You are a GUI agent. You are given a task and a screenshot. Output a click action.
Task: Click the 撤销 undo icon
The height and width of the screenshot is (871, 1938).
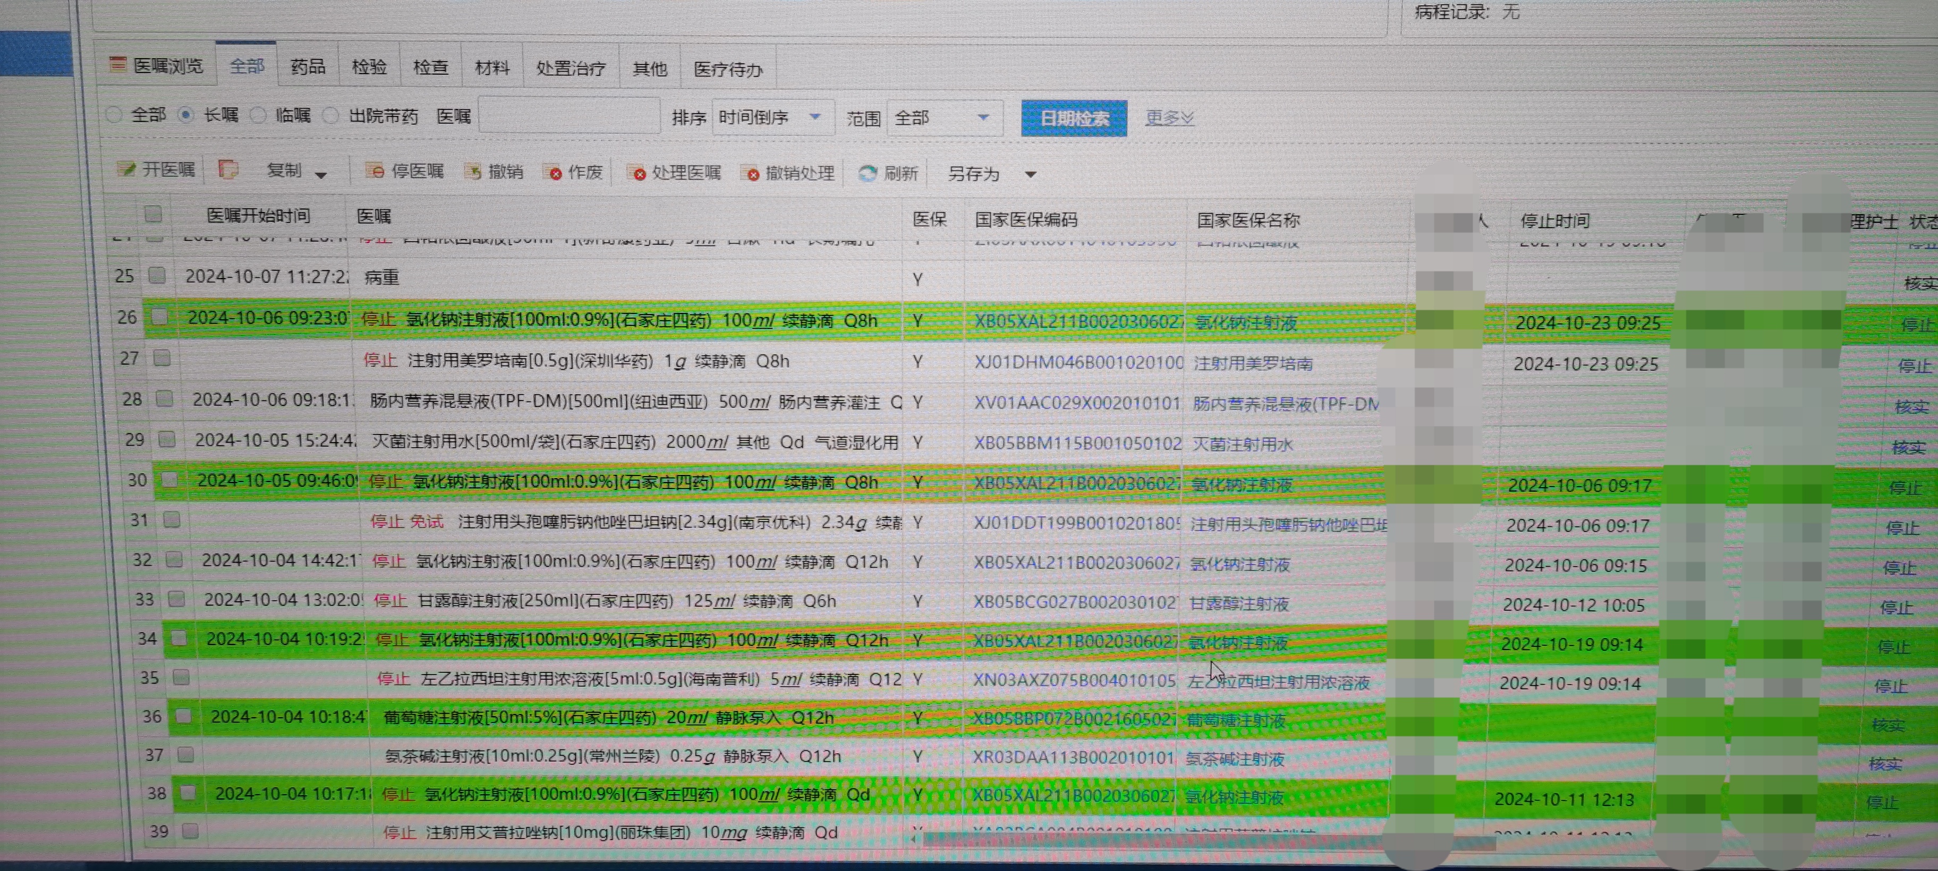click(x=473, y=172)
